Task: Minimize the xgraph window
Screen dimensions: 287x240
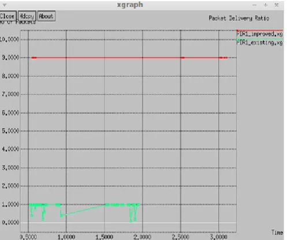Action: [x=255, y=5]
